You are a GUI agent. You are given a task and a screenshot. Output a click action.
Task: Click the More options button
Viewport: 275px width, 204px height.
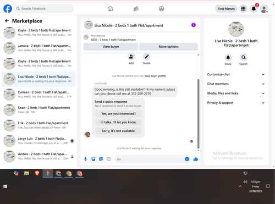pos(168,47)
